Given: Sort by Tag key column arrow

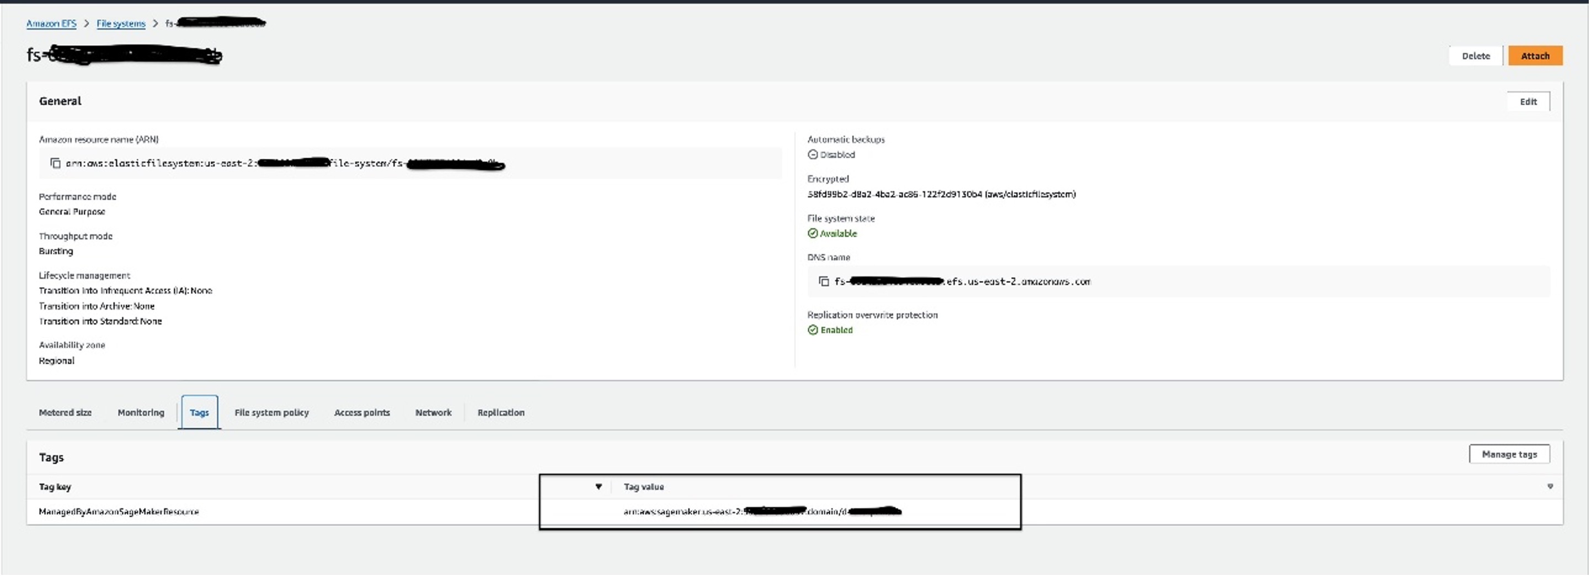Looking at the screenshot, I should pos(598,487).
